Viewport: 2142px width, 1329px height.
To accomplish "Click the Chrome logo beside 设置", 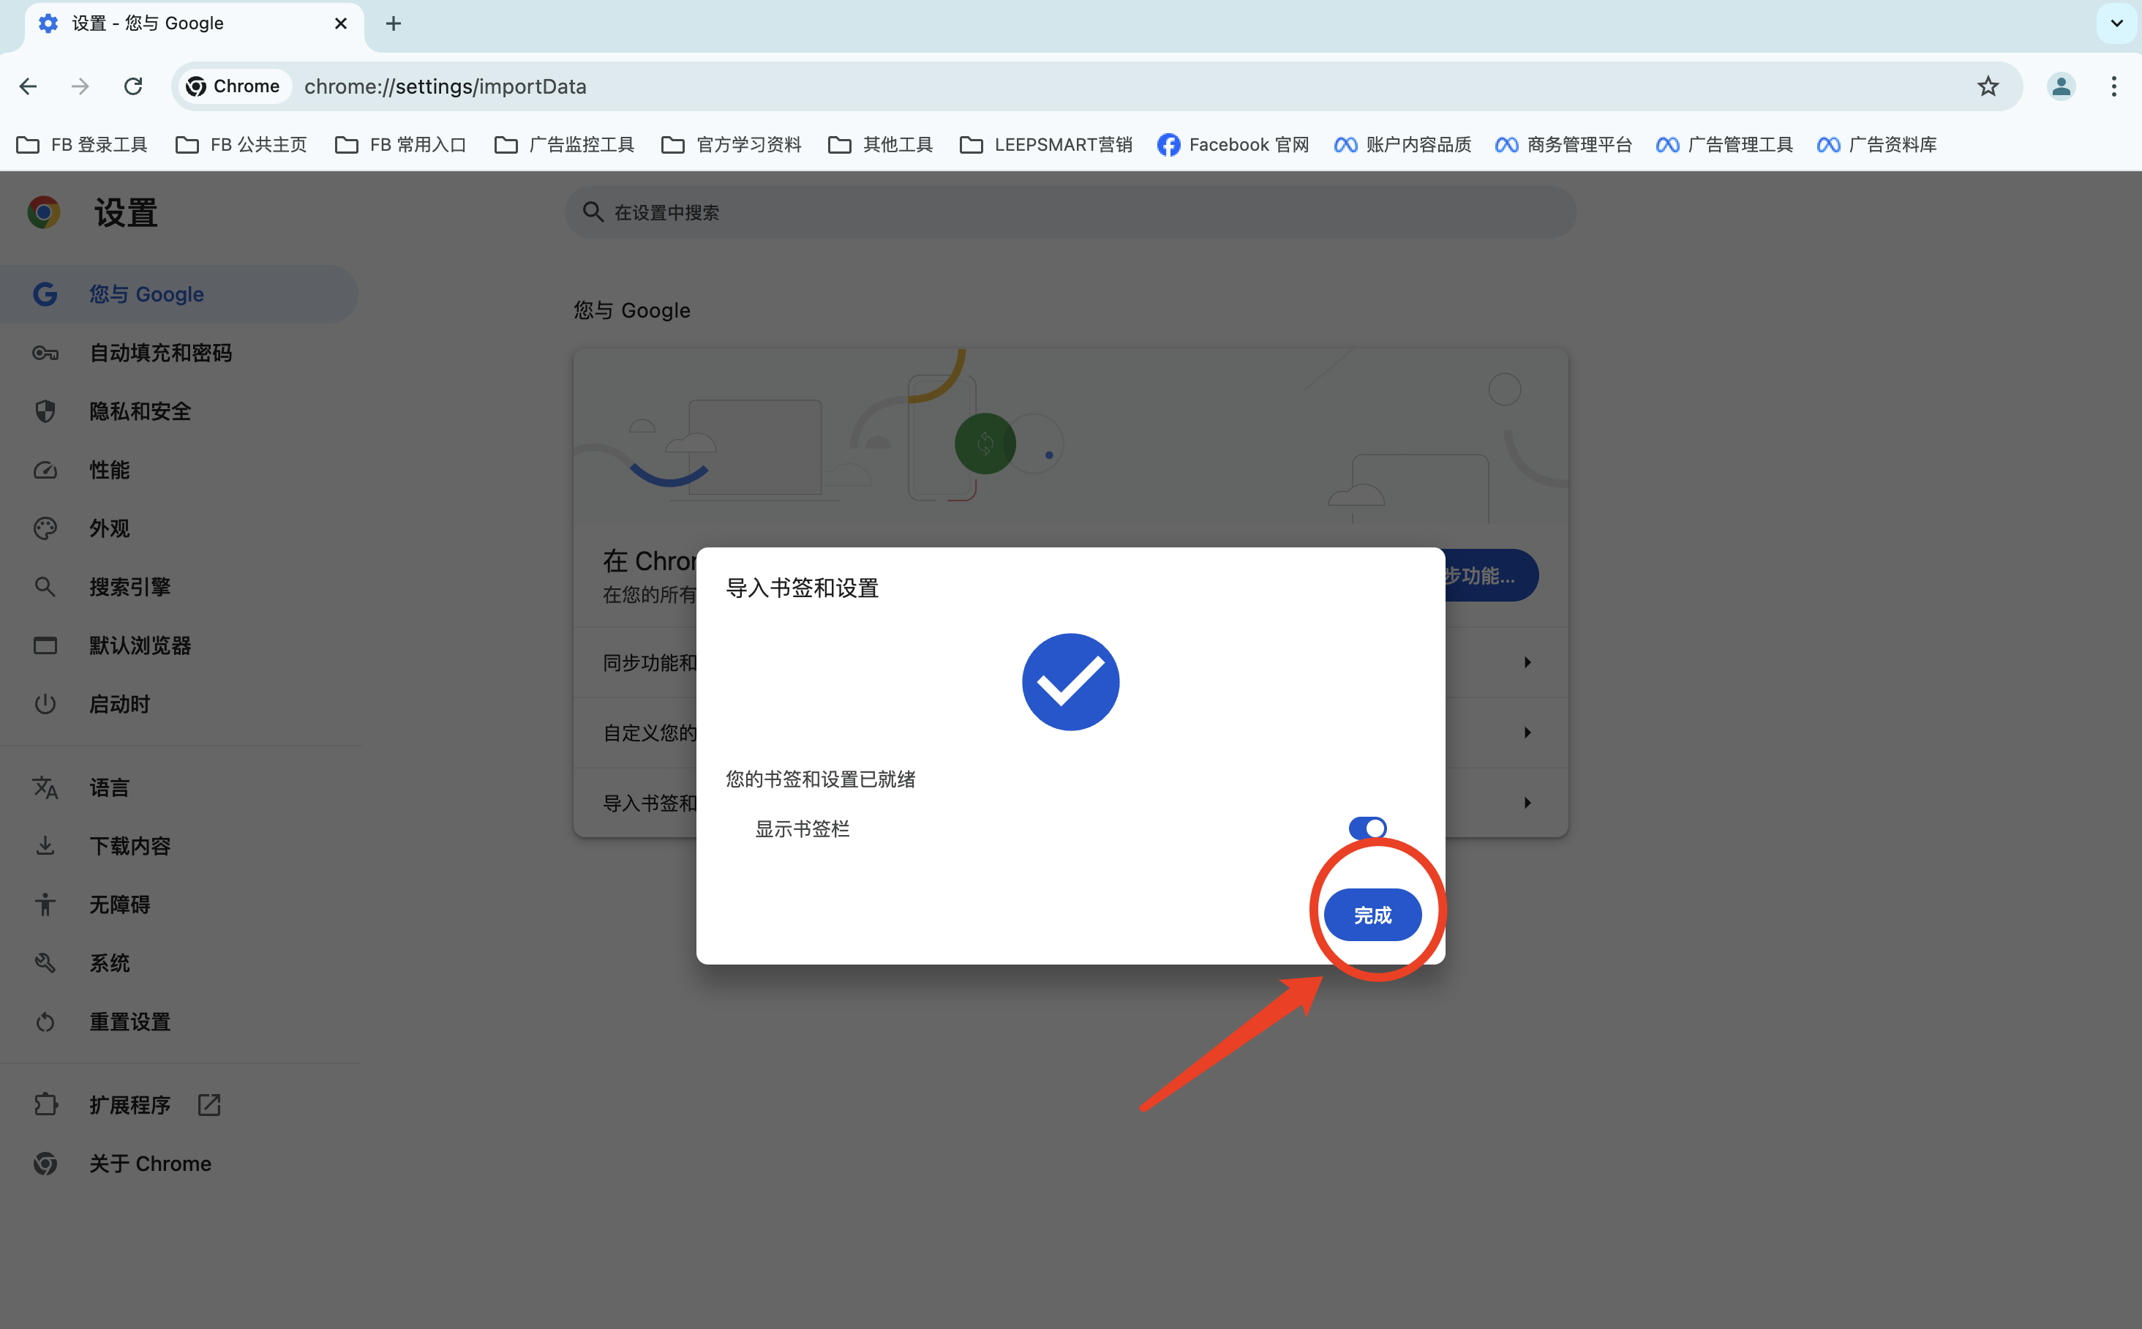I will [x=43, y=211].
